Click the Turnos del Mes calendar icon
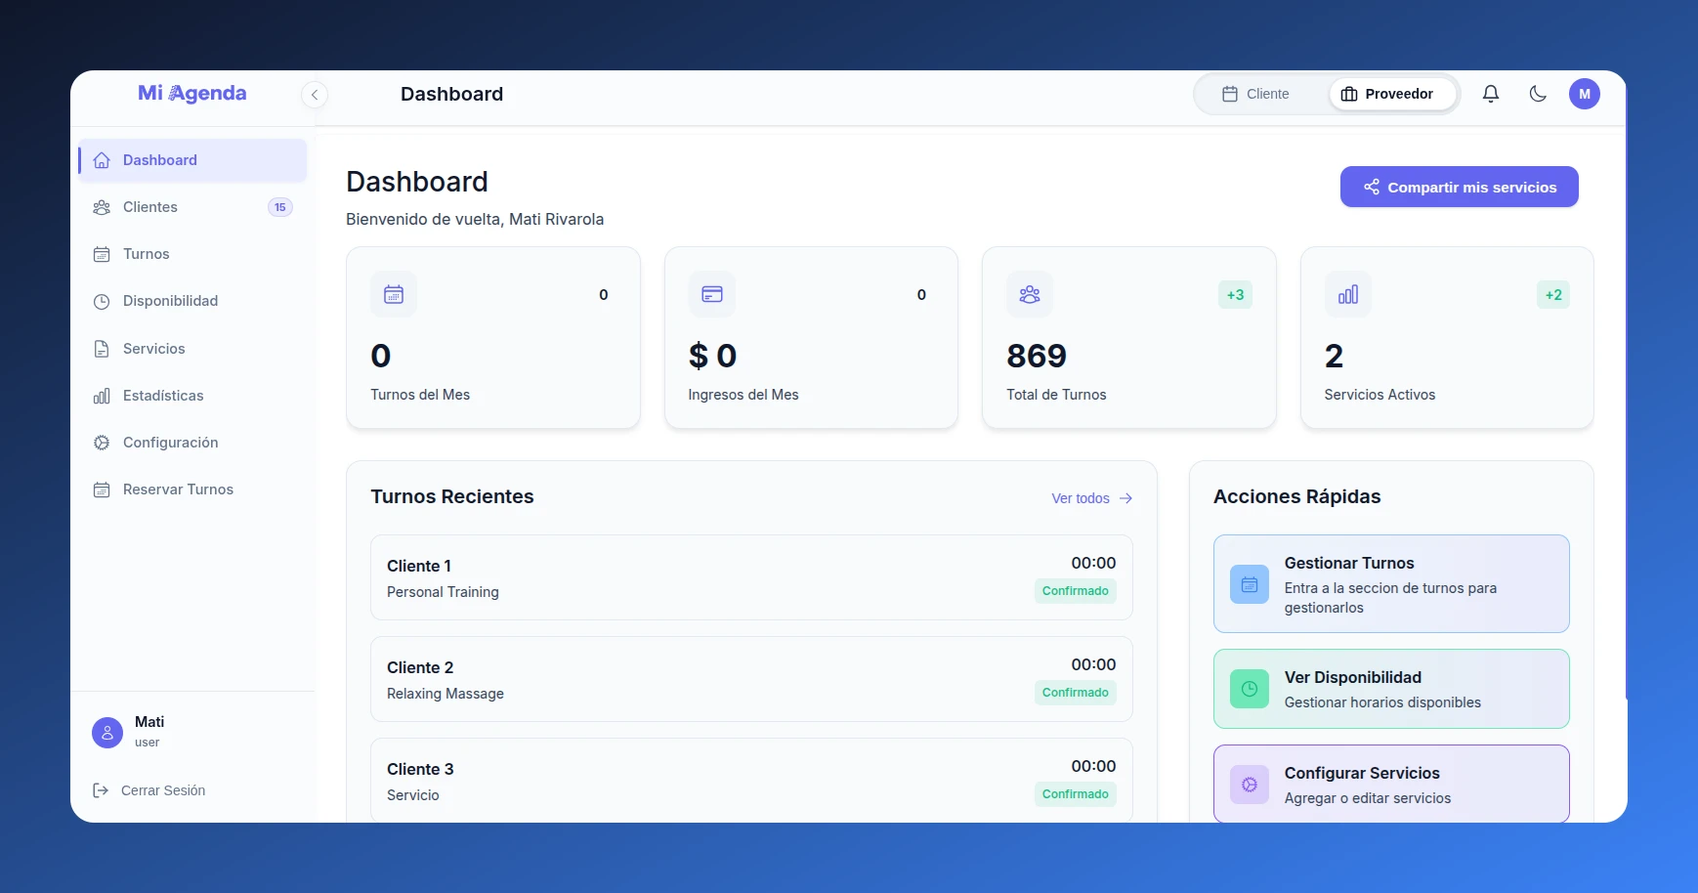 pos(394,294)
